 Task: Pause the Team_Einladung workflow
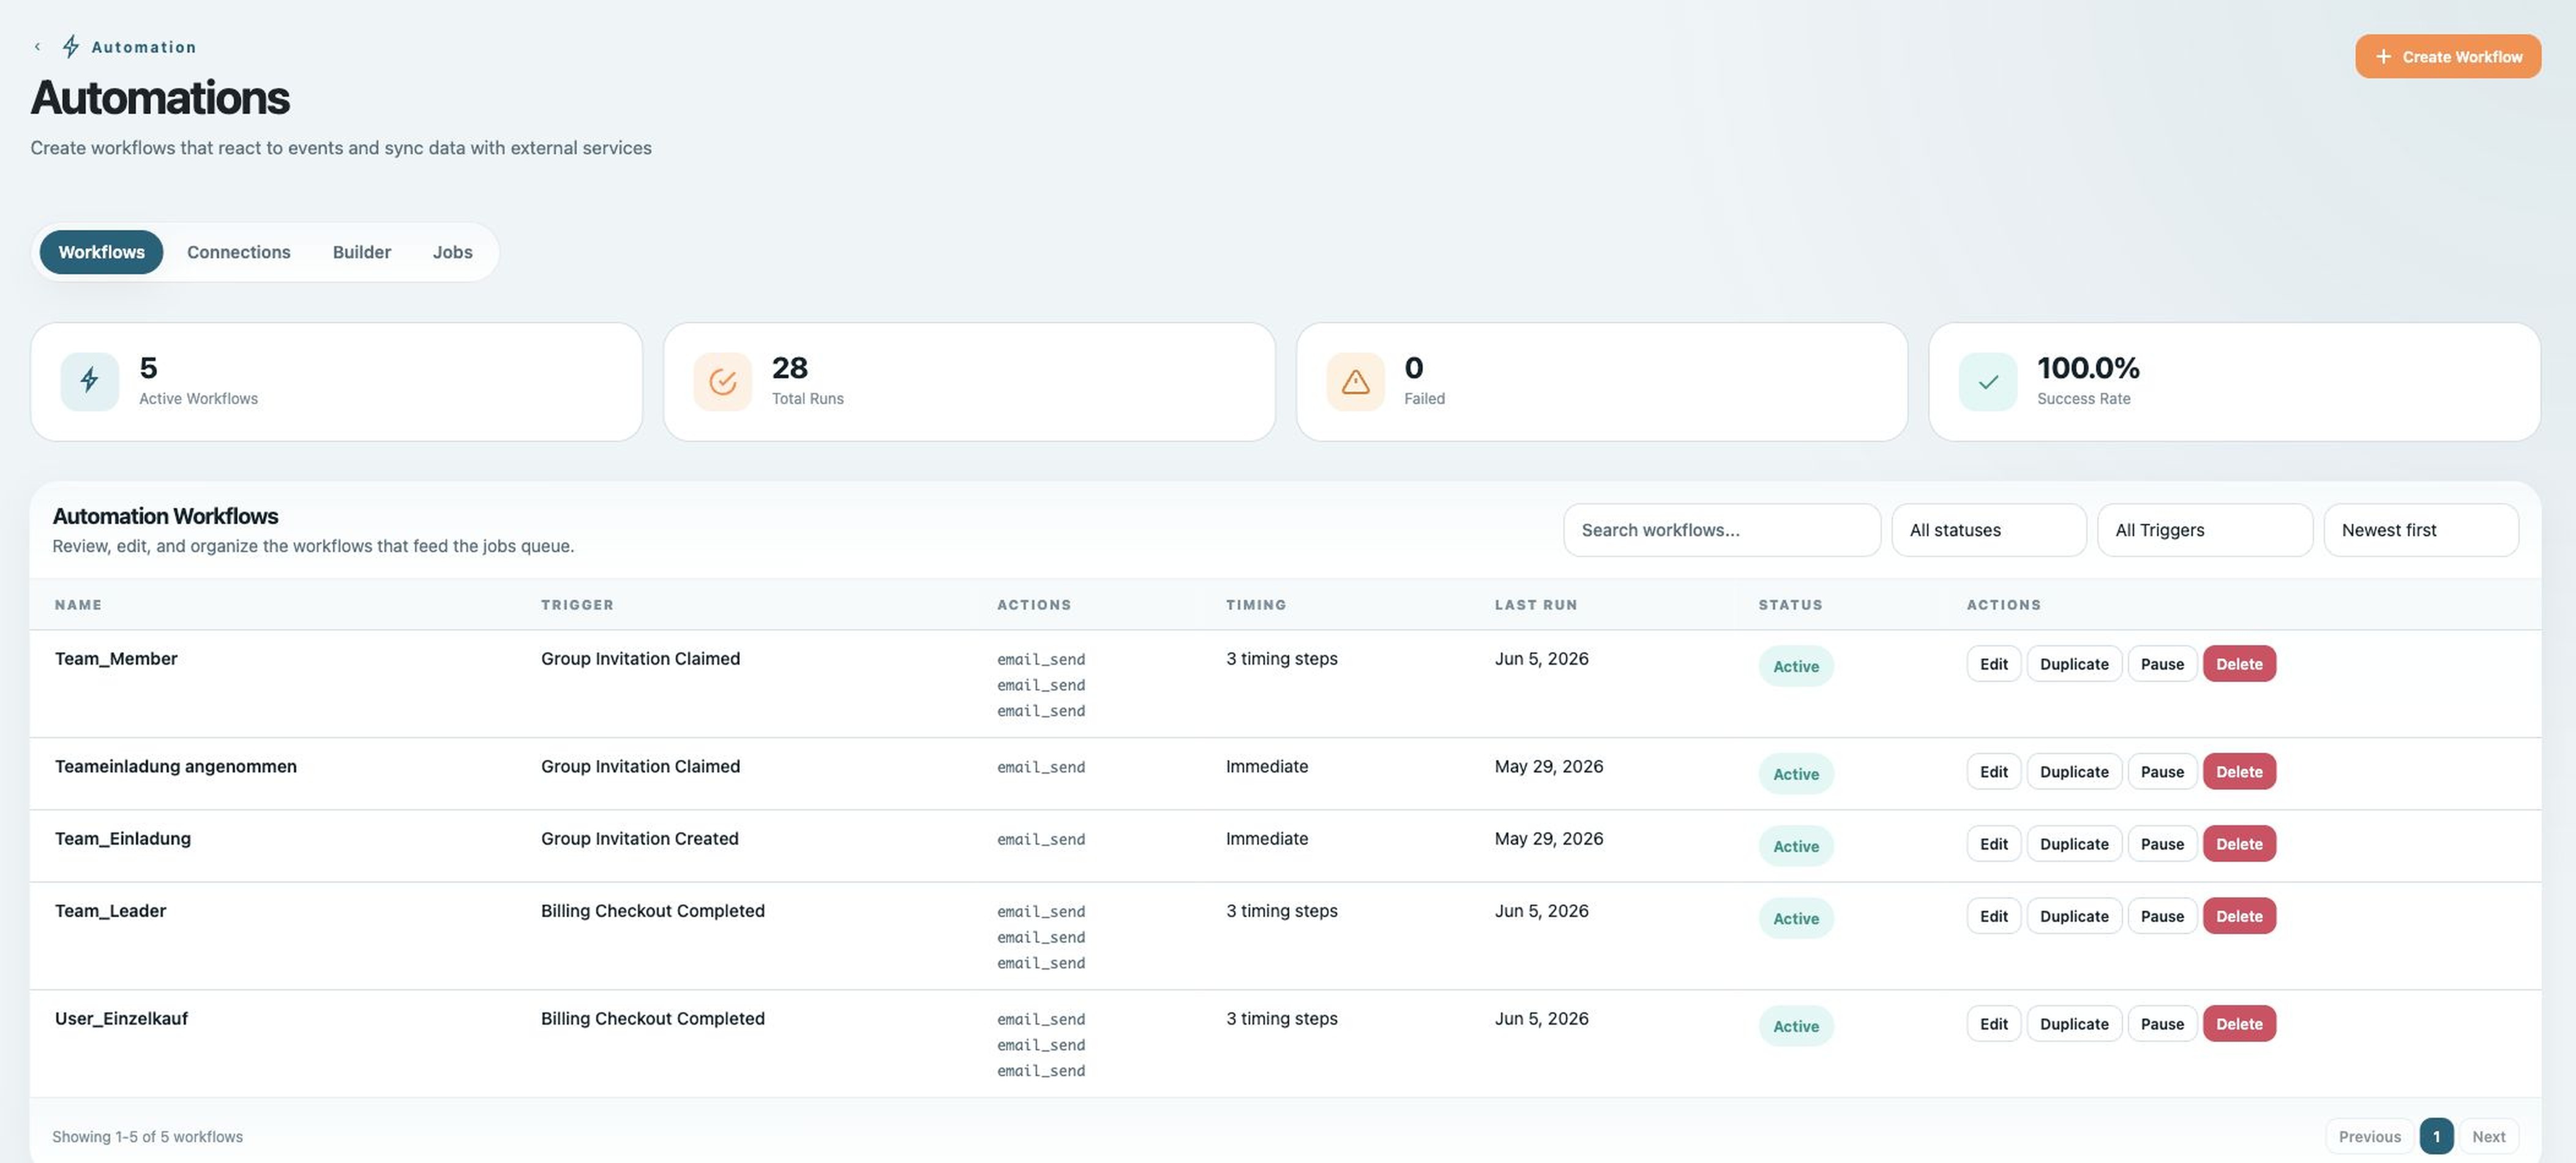pyautogui.click(x=2162, y=844)
